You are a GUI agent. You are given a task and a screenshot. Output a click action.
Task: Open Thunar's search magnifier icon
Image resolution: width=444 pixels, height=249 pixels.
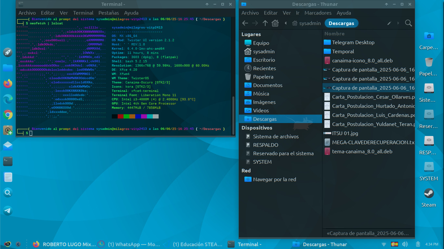408,23
